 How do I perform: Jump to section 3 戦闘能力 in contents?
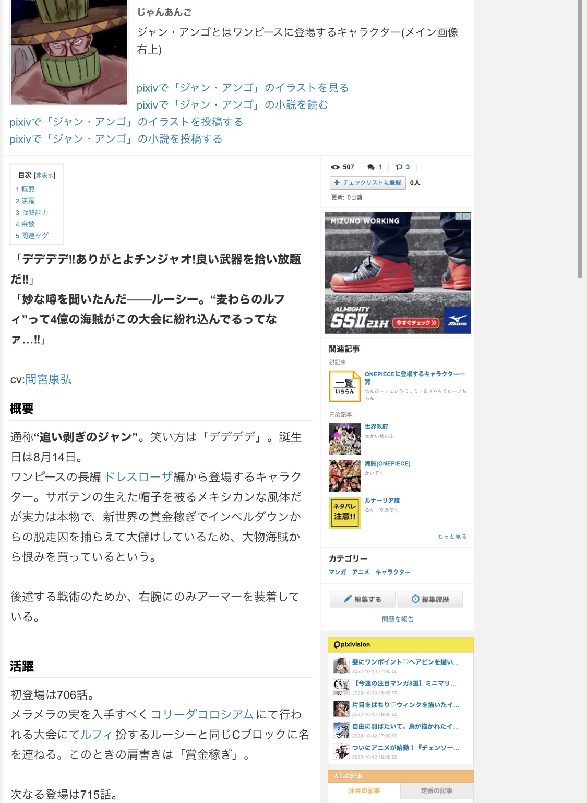click(x=32, y=213)
